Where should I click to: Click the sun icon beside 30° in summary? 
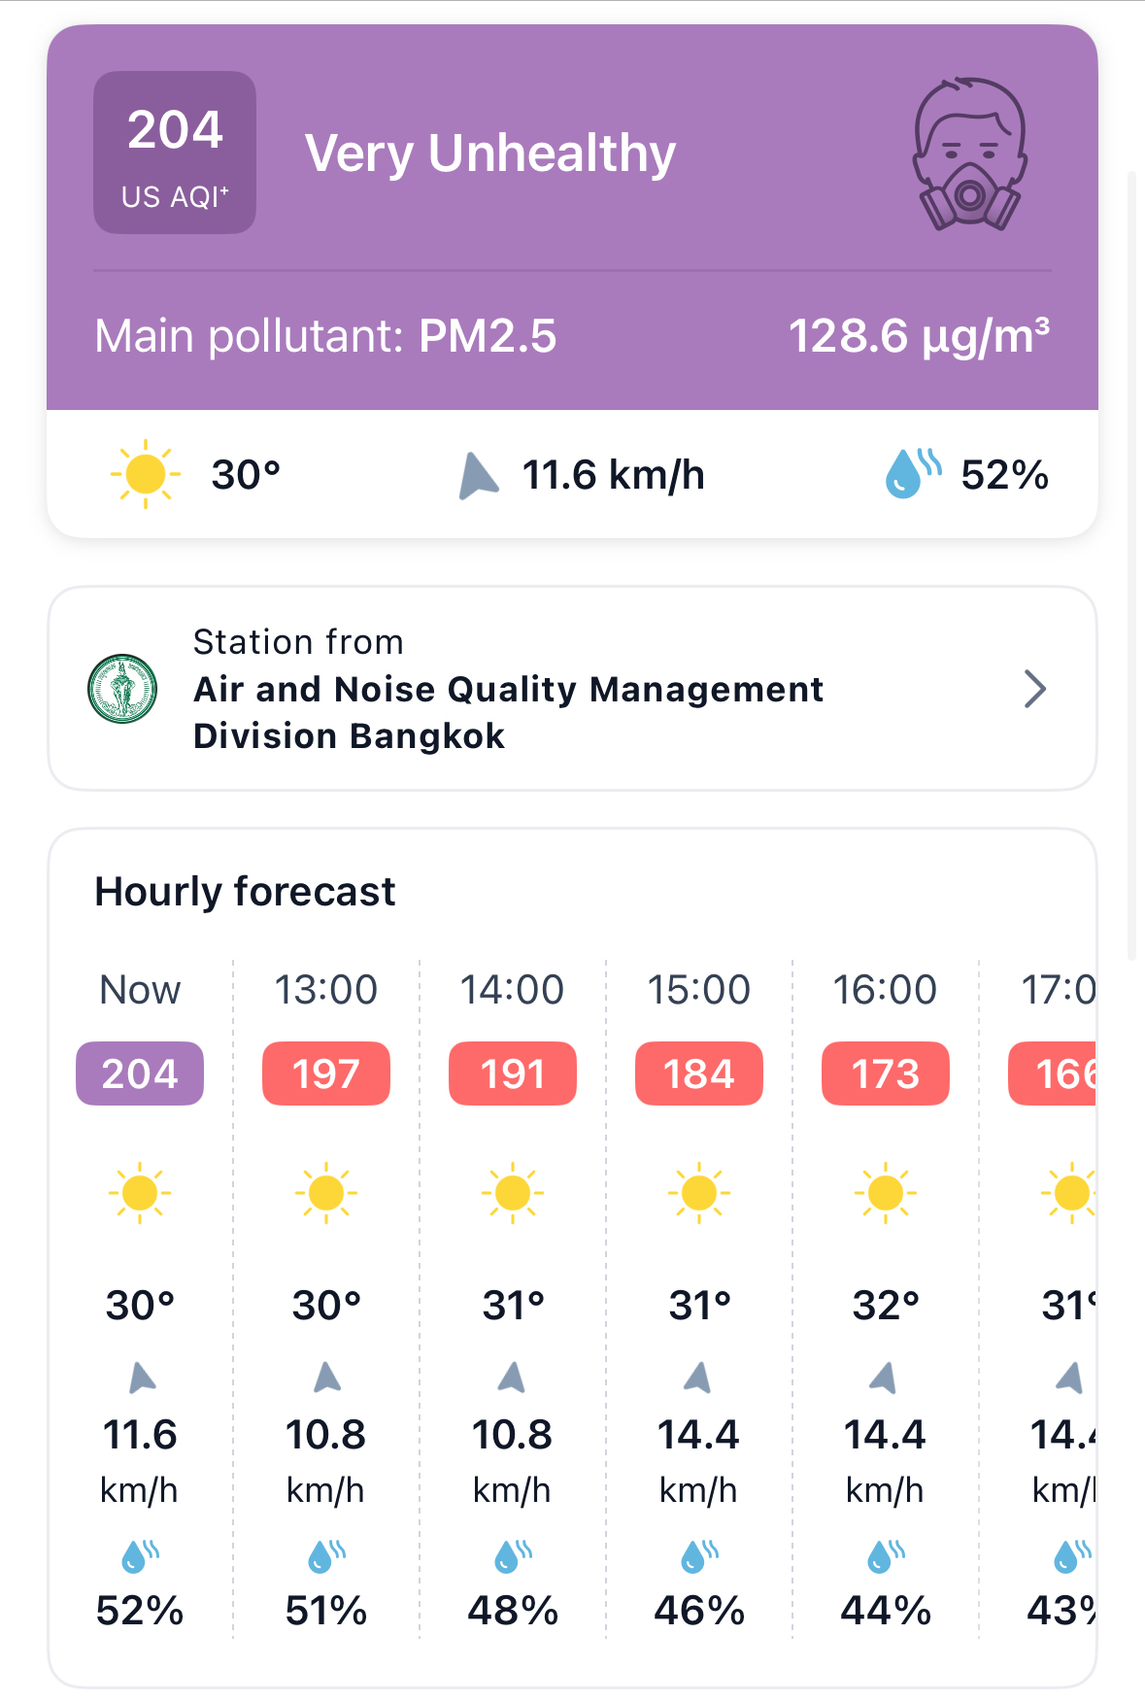point(146,474)
